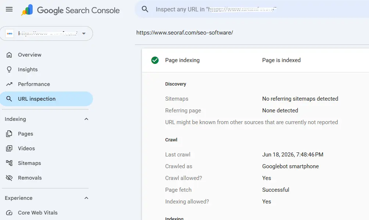Open the hamburger main menu
Image resolution: width=369 pixels, height=220 pixels.
click(x=9, y=10)
